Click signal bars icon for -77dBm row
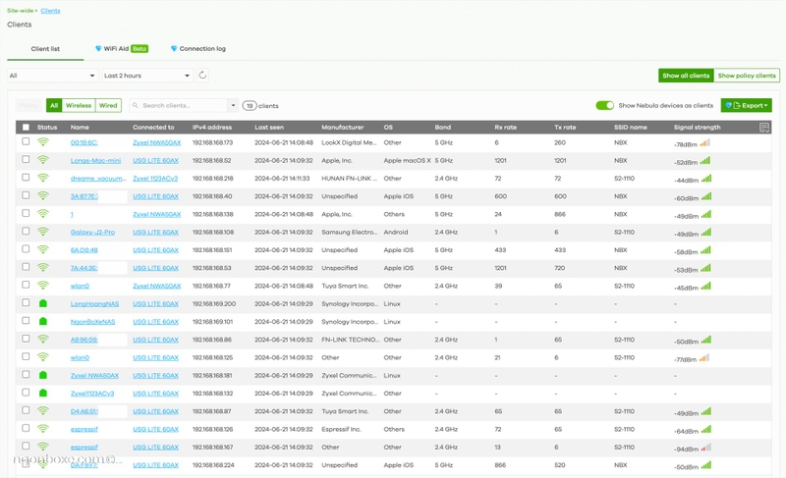 click(x=704, y=358)
